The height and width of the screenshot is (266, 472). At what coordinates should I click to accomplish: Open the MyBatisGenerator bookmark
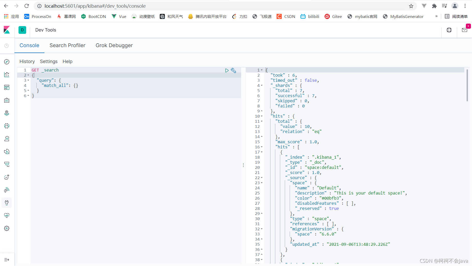tap(403, 16)
